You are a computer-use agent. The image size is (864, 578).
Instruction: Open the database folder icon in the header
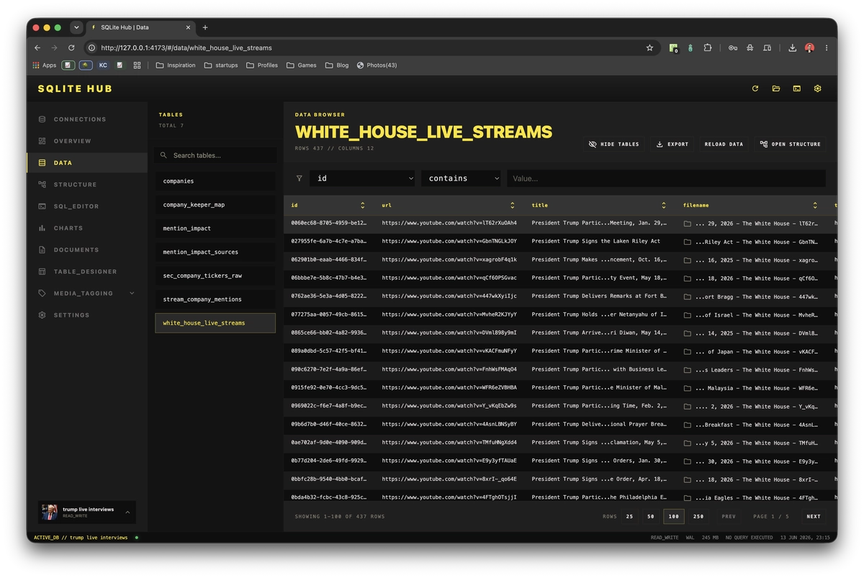click(x=776, y=89)
